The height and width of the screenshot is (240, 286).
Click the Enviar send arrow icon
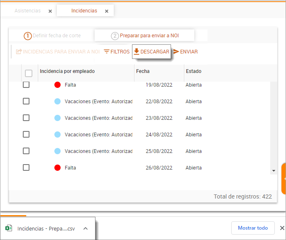click(176, 52)
